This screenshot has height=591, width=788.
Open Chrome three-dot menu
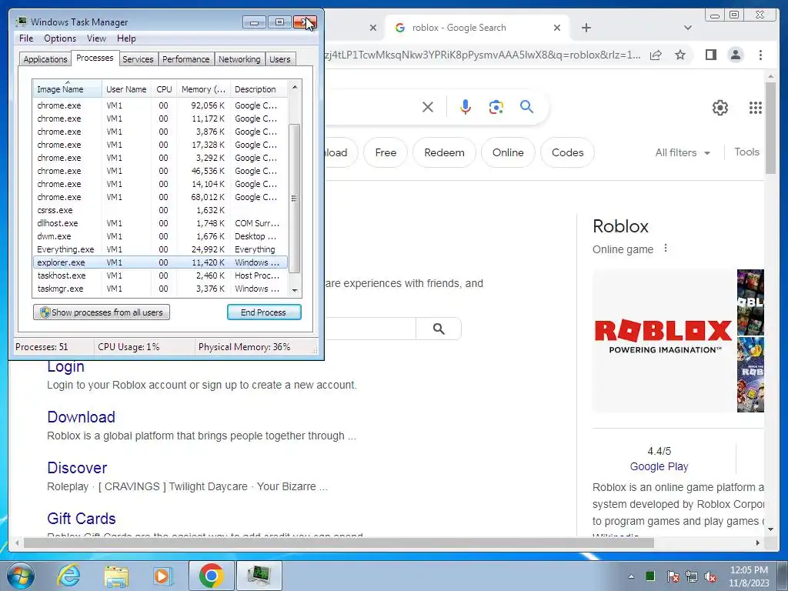760,55
